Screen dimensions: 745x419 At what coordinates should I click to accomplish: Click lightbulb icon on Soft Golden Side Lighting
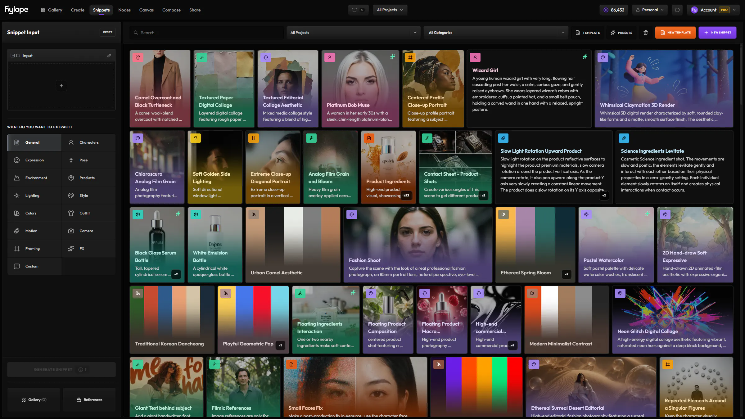point(196,138)
